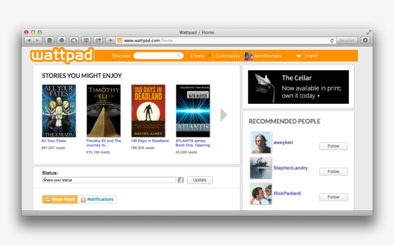The width and height of the screenshot is (394, 245).
Task: Go back with the browser back arrow
Action: click(x=29, y=40)
